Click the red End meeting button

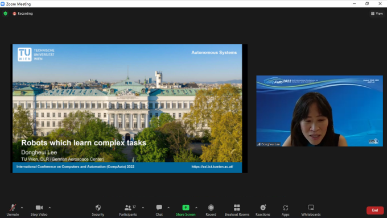click(375, 210)
